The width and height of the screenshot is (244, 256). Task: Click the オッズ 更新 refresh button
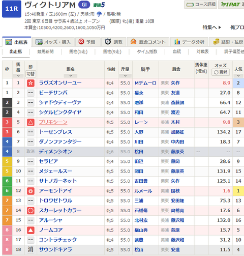[221, 72]
